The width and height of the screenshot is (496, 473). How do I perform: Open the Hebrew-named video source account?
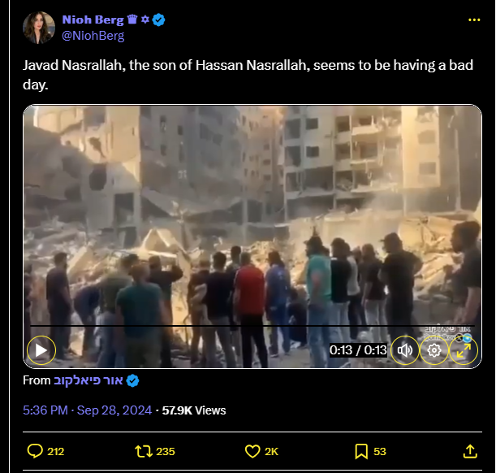point(88,380)
